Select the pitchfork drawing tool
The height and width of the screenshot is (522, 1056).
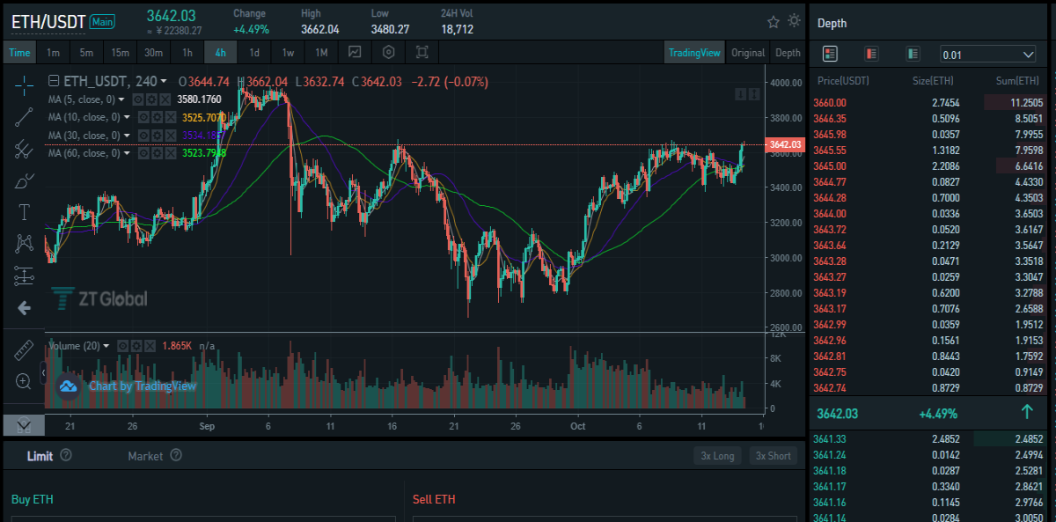24,150
